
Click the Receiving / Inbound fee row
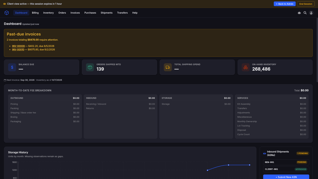(x=120, y=104)
